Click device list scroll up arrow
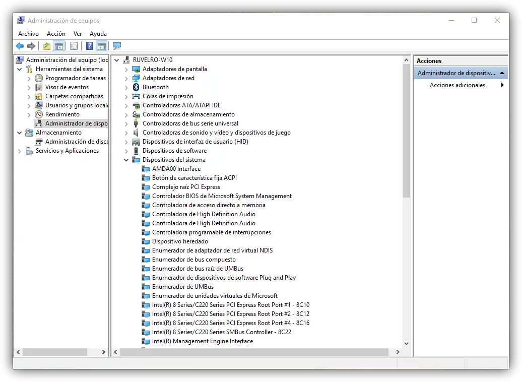This screenshot has width=522, height=382. point(406,60)
